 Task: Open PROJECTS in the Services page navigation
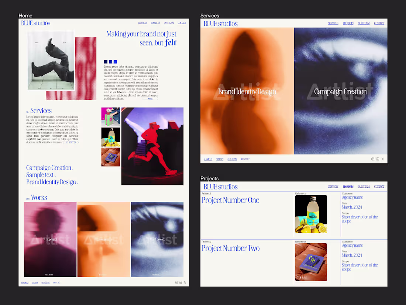[348, 23]
